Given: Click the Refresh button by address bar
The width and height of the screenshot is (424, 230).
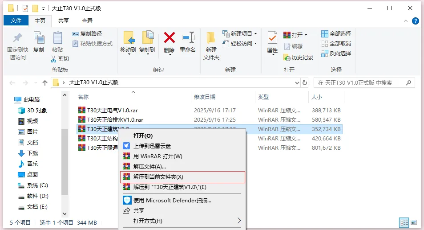Looking at the screenshot, I should [305, 82].
